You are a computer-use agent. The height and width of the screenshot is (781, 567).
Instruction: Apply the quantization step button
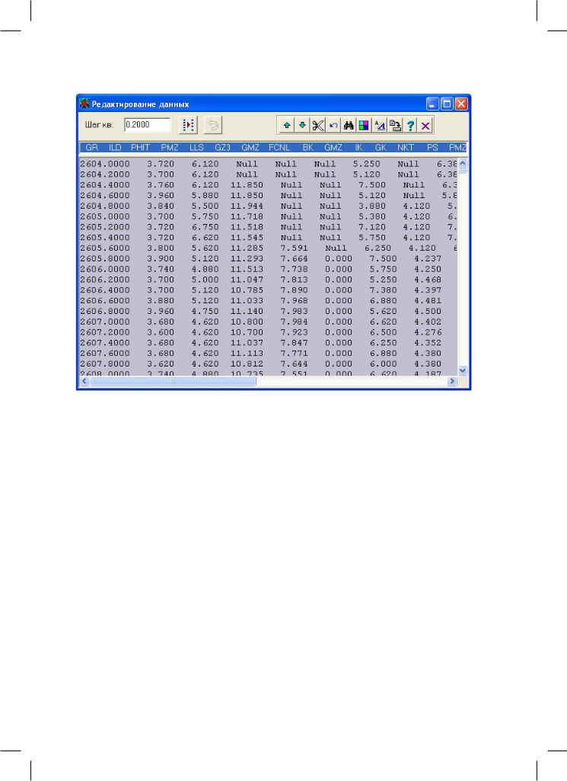(188, 125)
